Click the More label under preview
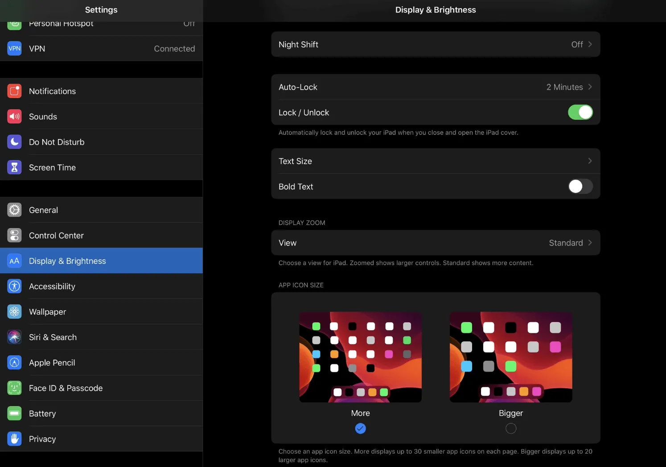Image resolution: width=666 pixels, height=467 pixels. point(360,413)
